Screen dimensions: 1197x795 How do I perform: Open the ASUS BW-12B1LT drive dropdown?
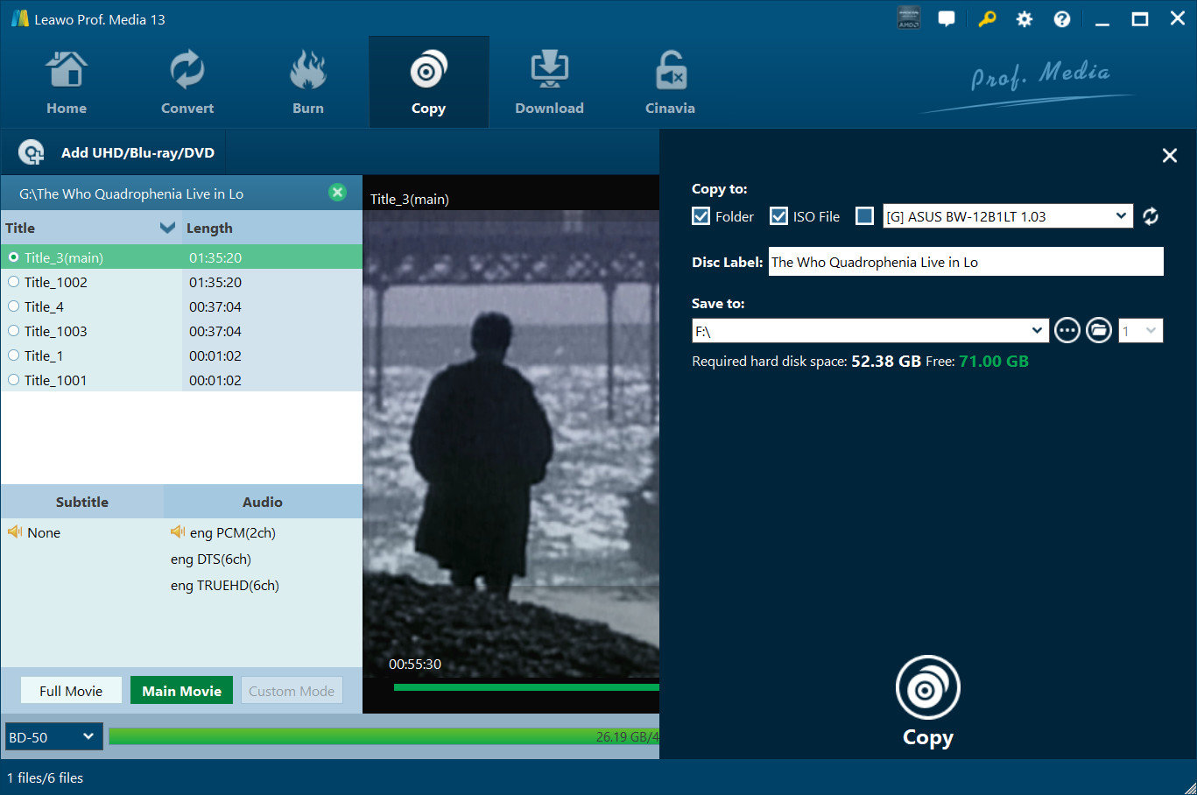point(1008,216)
